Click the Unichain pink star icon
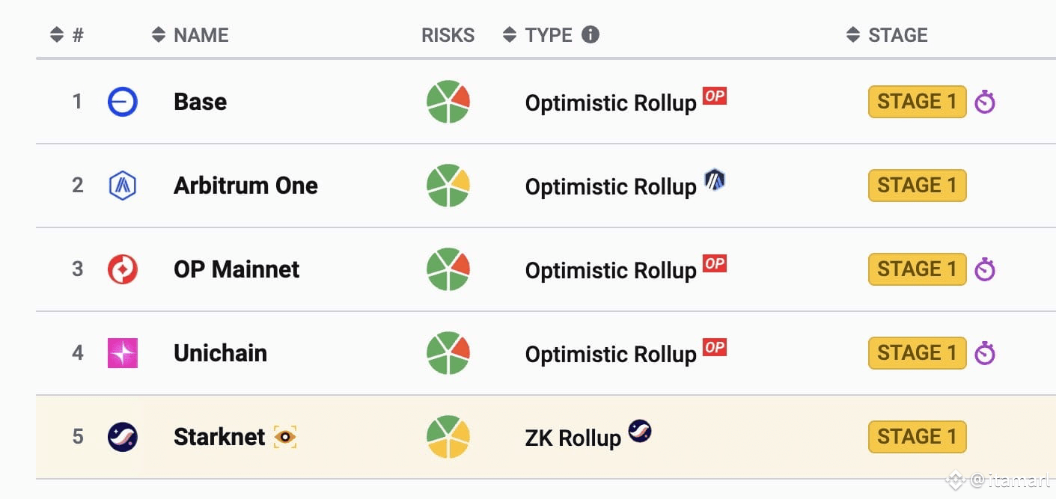The width and height of the screenshot is (1056, 499). click(x=123, y=353)
